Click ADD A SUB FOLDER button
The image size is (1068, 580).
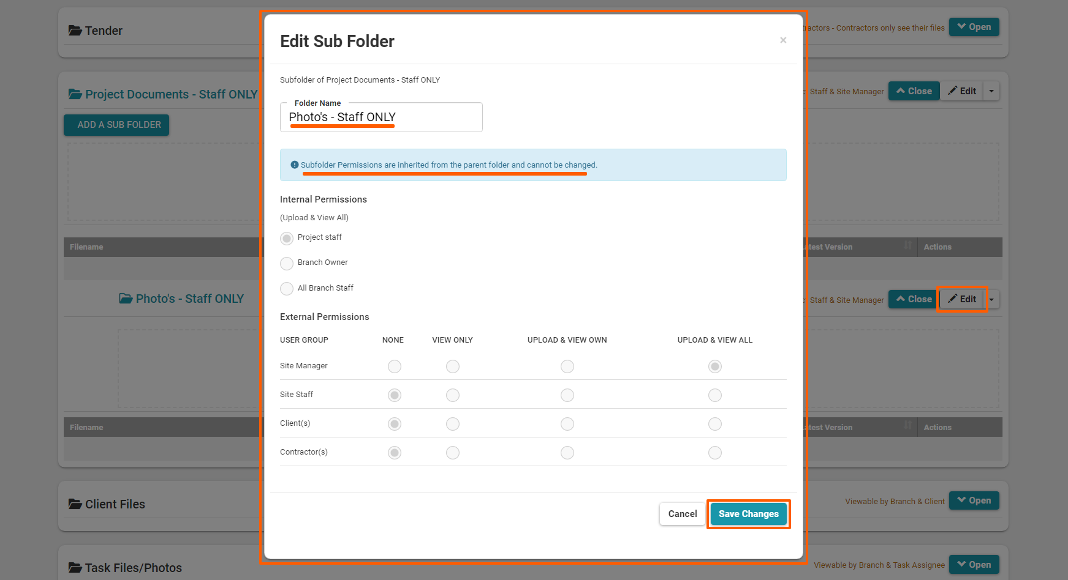point(116,125)
